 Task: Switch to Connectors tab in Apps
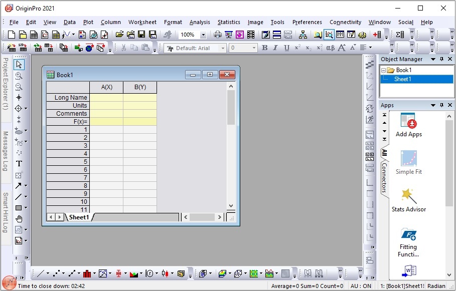coord(384,177)
